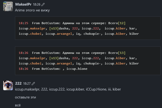Click 'iCCup.Hione' in 222's message

96,89
